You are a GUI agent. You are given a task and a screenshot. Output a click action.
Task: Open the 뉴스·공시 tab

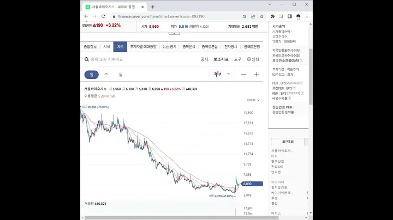[169, 47]
